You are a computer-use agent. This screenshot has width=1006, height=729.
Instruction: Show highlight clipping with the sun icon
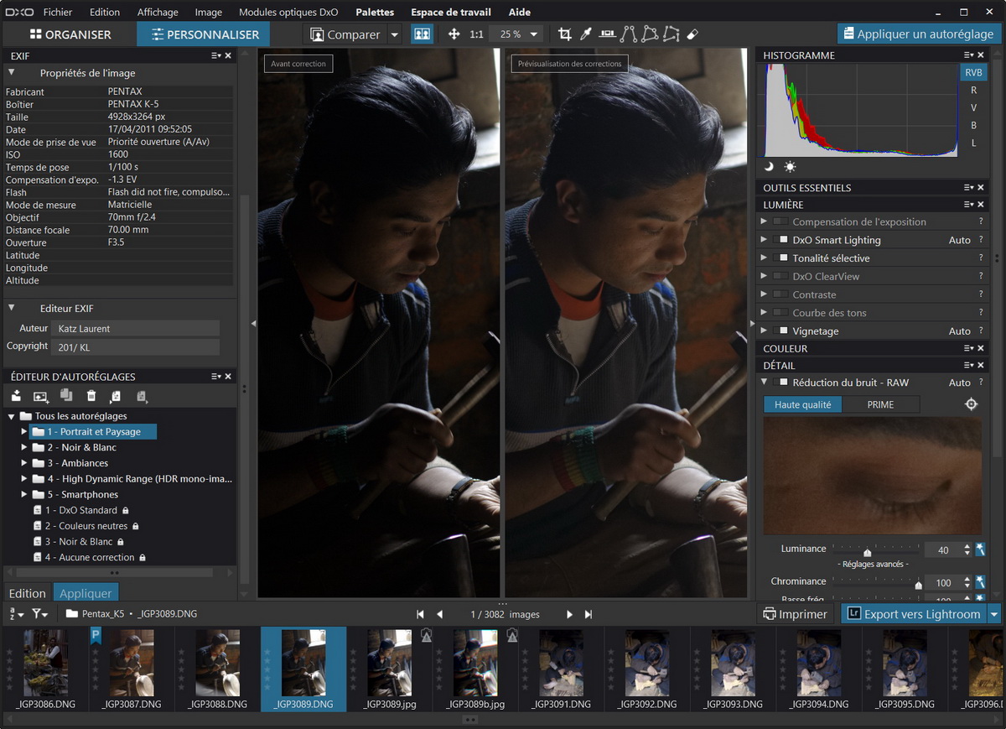tap(790, 167)
